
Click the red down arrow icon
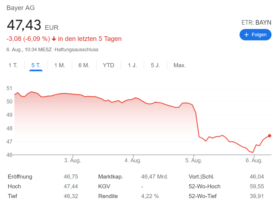pyautogui.click(x=54, y=39)
